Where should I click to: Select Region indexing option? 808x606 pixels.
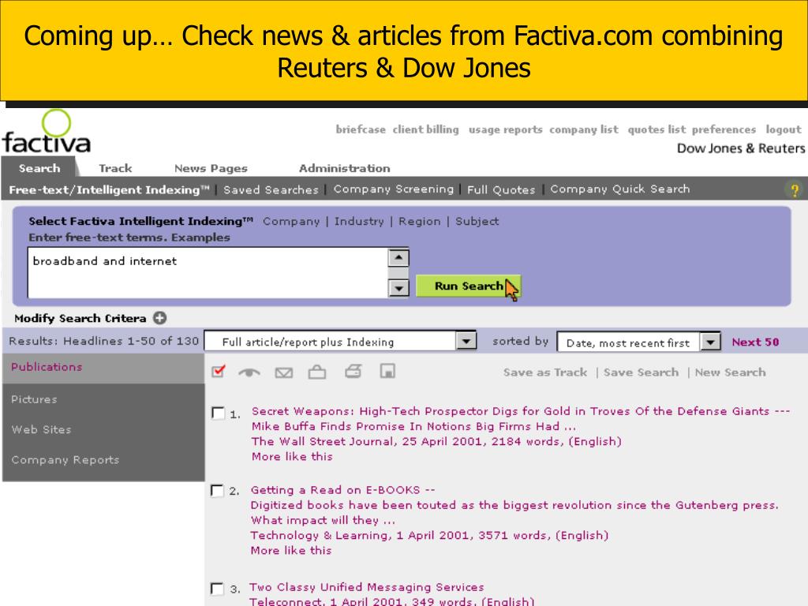[420, 222]
